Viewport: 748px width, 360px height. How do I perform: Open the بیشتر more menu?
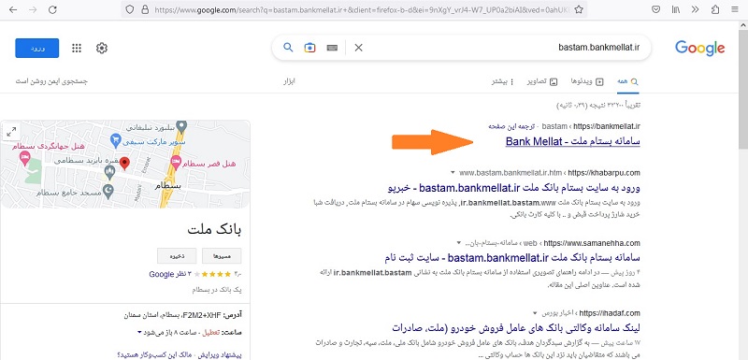(503, 81)
